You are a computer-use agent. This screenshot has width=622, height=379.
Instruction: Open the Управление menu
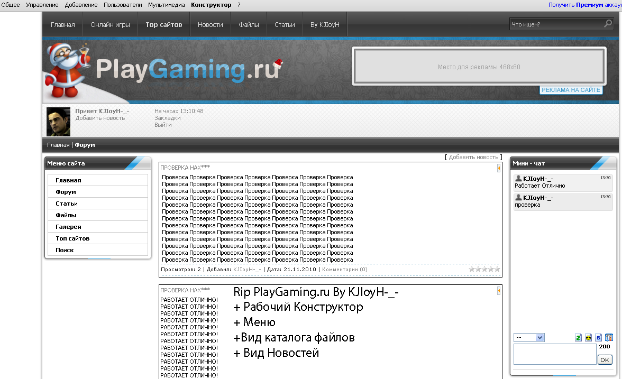pos(42,5)
